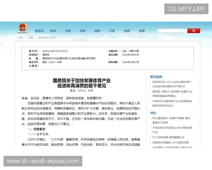212x170 pixels.
Task: Open the 专题 navigation menu item
Action: point(68,31)
